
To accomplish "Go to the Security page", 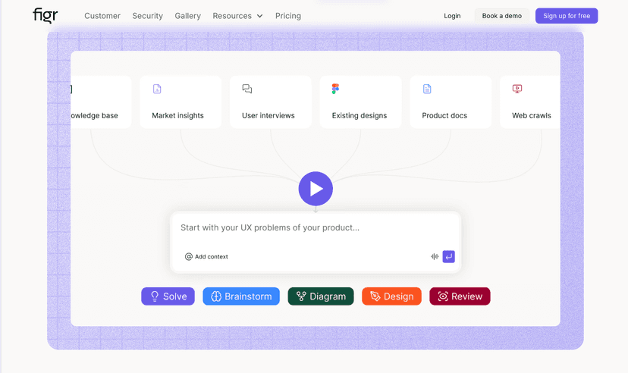I will click(x=147, y=16).
